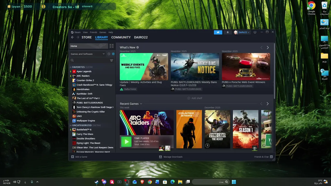
Task: Go forward with the right navigation arrow
Action: (78, 37)
